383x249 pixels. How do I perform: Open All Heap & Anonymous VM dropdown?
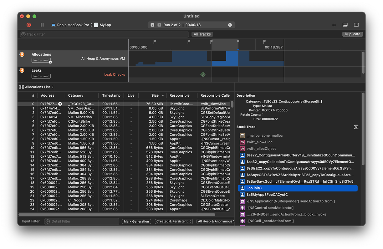[x=215, y=221]
